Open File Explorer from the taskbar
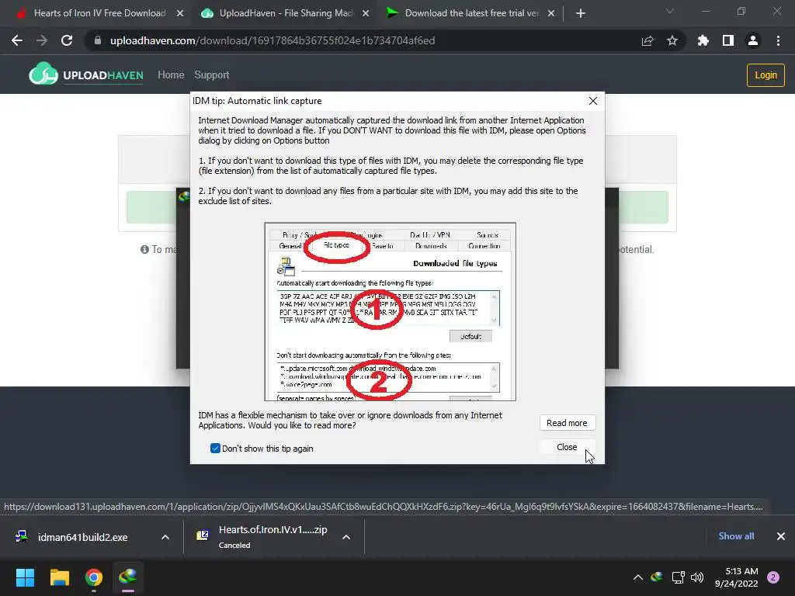Screen dimensions: 795x596 (59, 577)
